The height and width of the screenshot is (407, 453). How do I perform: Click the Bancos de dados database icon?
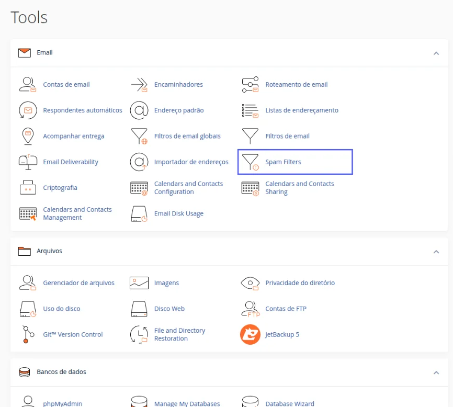point(25,372)
